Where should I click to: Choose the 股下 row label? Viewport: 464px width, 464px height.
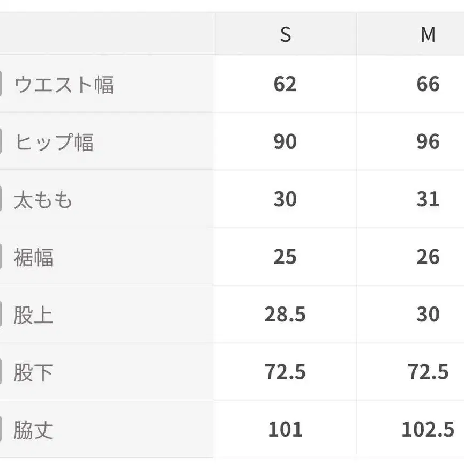tap(33, 372)
